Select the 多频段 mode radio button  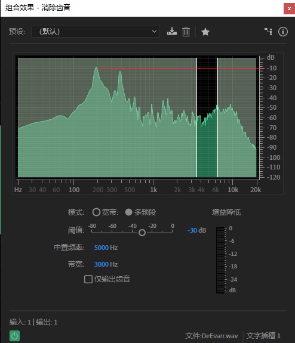[x=128, y=212]
